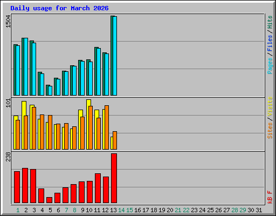Click the red kB bar for day 2

(x=25, y=186)
